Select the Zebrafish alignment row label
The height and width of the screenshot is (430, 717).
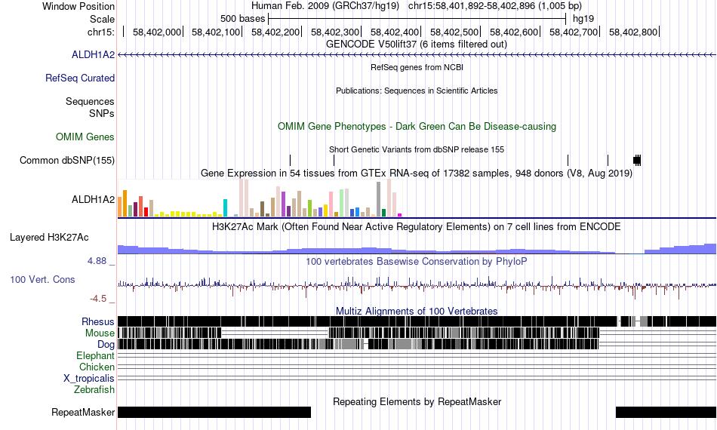tap(94, 390)
